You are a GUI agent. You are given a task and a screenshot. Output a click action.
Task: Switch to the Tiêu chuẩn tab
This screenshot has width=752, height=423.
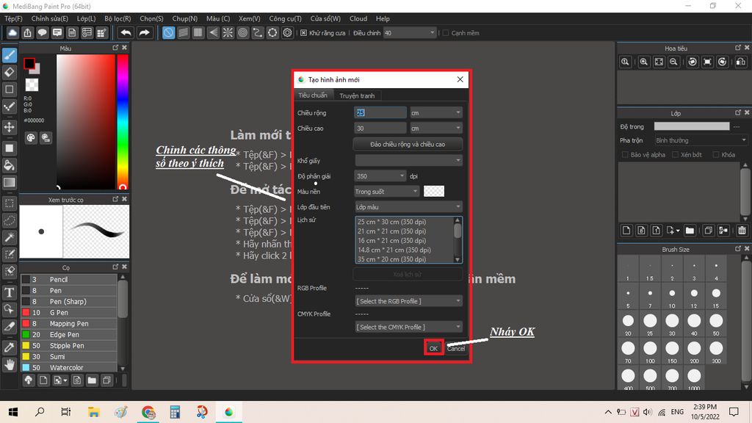pos(313,95)
